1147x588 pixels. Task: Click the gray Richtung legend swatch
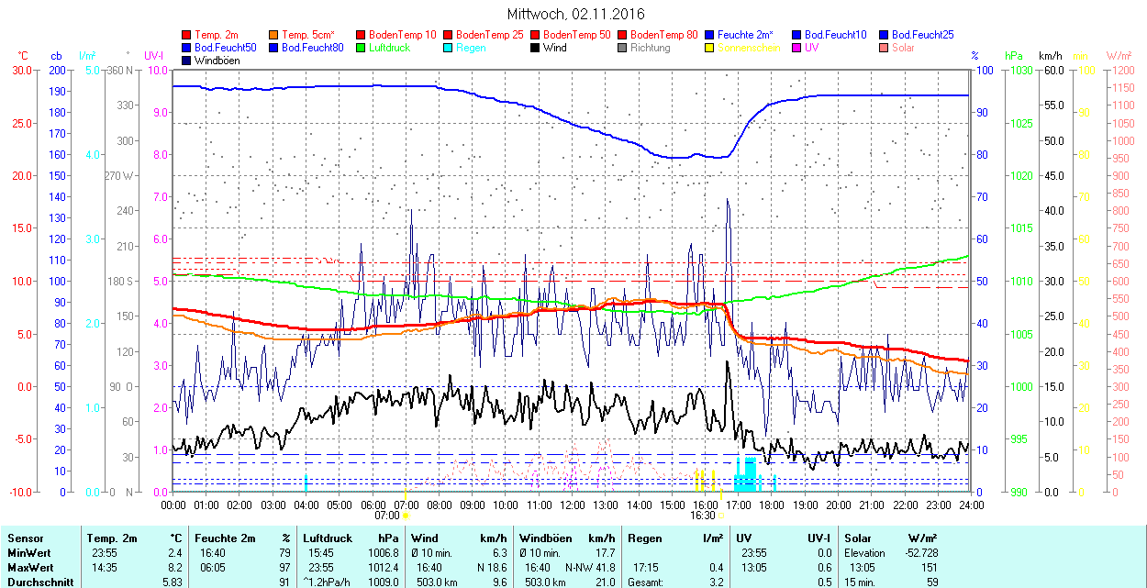click(623, 48)
